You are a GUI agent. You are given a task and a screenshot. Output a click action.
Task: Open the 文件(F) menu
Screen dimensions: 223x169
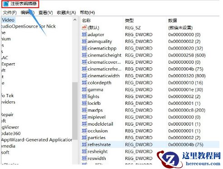tap(10, 13)
